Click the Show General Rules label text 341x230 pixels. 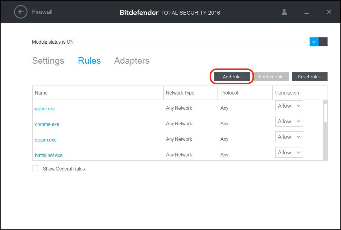(64, 169)
